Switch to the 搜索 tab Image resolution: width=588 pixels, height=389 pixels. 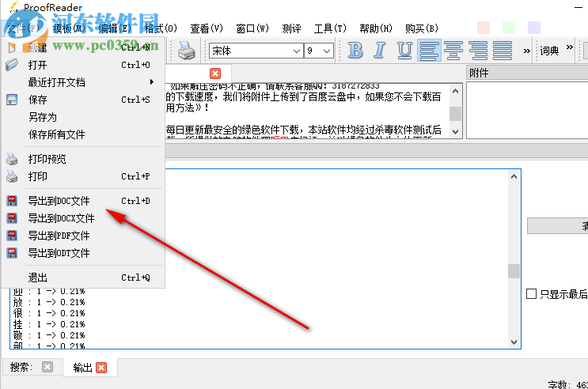tap(21, 368)
